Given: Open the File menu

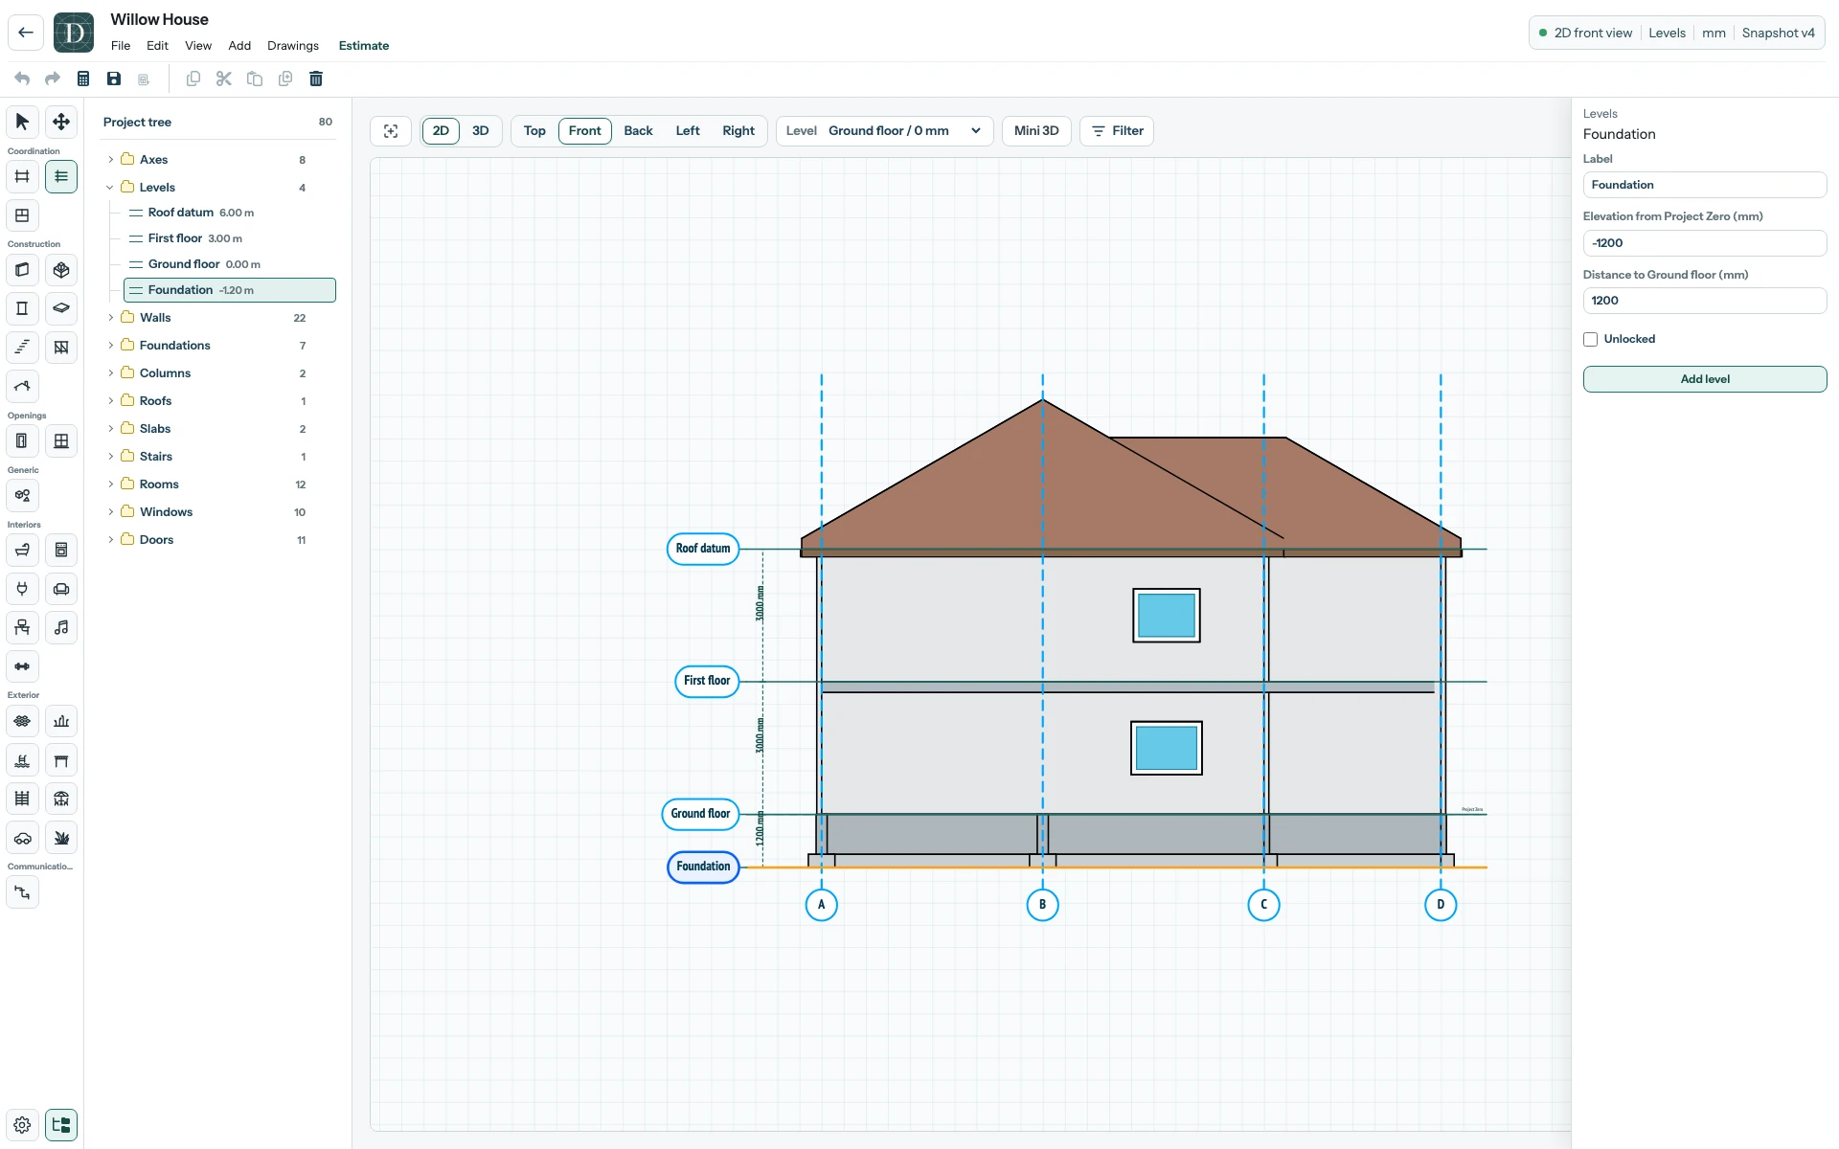Looking at the screenshot, I should click(121, 46).
